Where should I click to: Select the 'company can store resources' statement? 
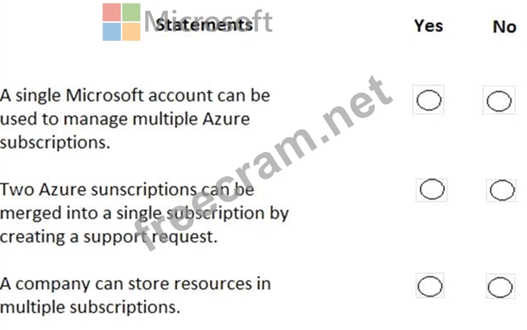[135, 284]
